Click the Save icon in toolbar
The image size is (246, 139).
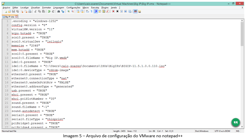(14, 11)
